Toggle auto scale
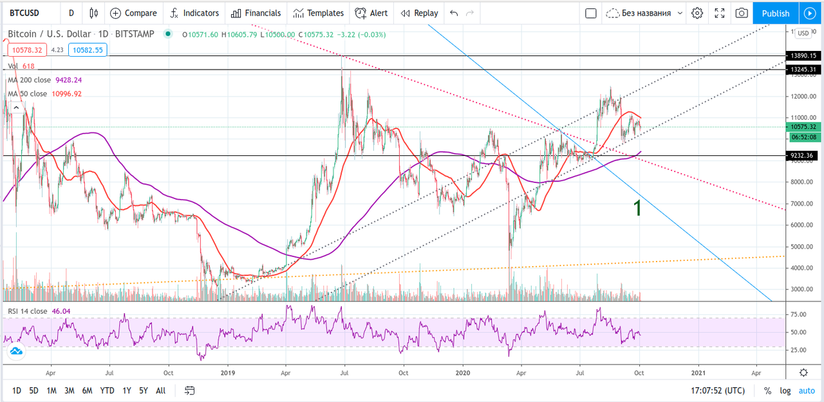Screen dimensions: 824x402 [807, 391]
